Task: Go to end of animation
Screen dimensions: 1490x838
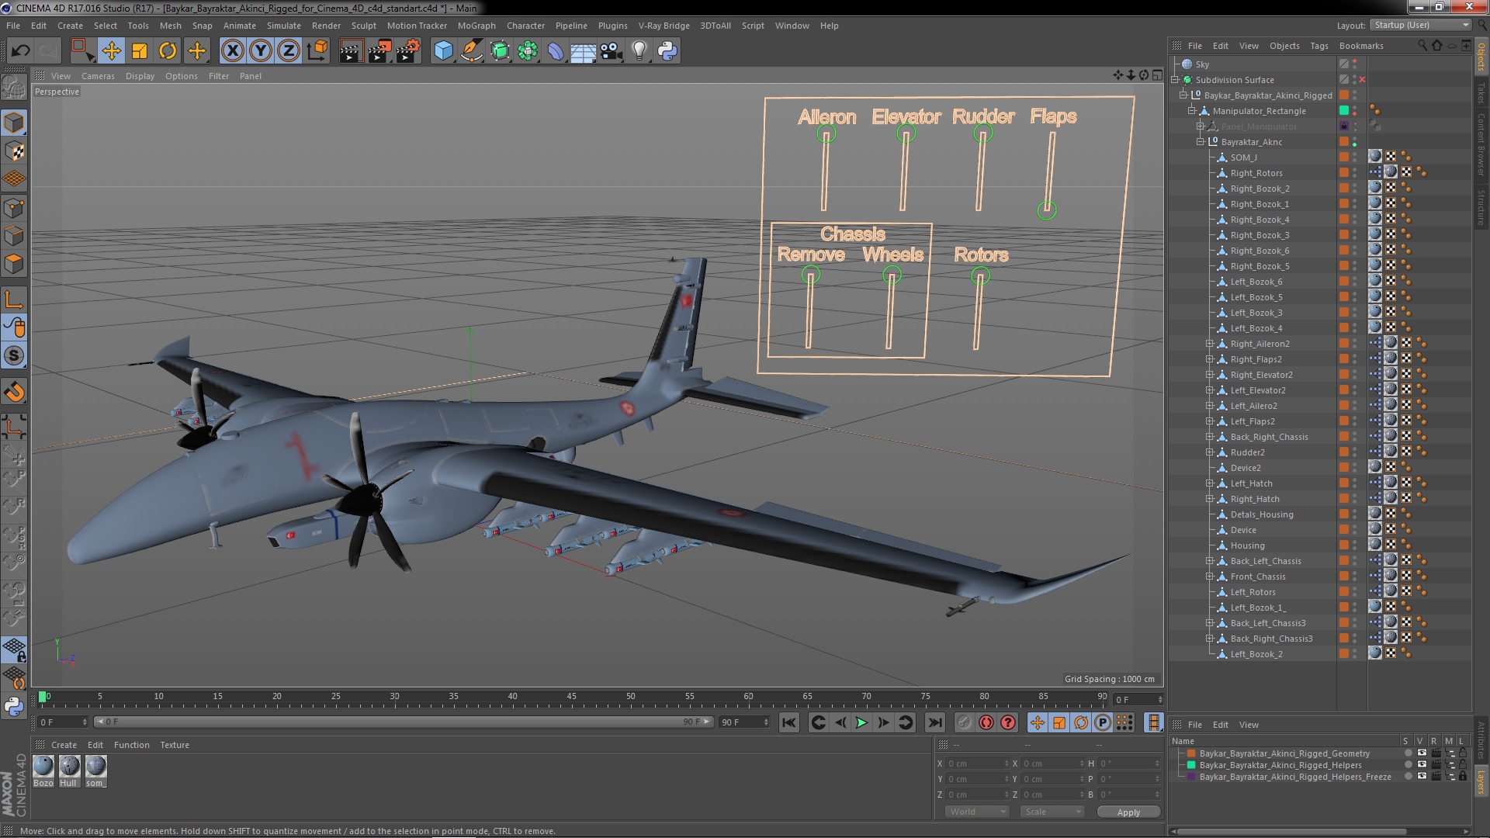Action: click(x=935, y=722)
